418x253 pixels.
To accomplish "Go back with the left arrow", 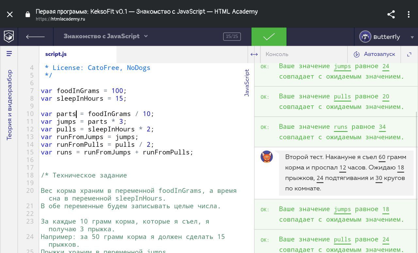I will (35, 37).
